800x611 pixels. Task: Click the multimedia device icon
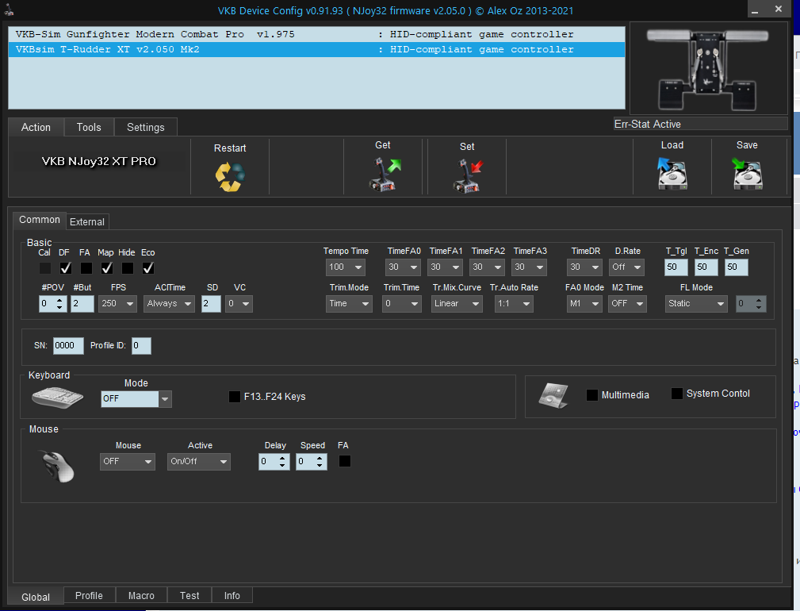click(553, 395)
